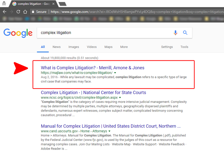The image size is (224, 154).
Task: Select the complex litigation - Google tab
Action: coord(33,4)
